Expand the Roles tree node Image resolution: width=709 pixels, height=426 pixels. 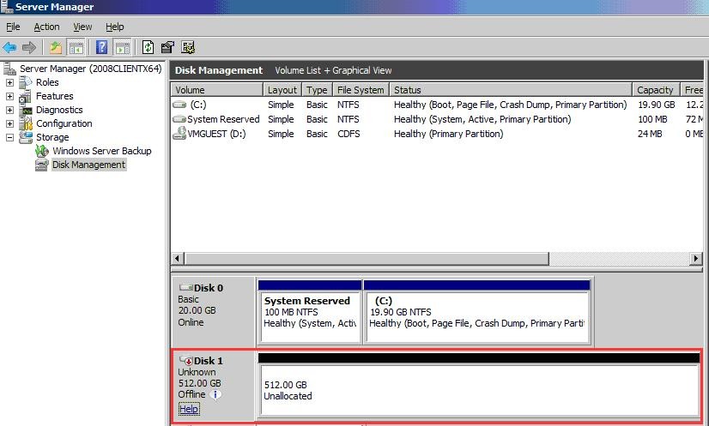point(10,83)
